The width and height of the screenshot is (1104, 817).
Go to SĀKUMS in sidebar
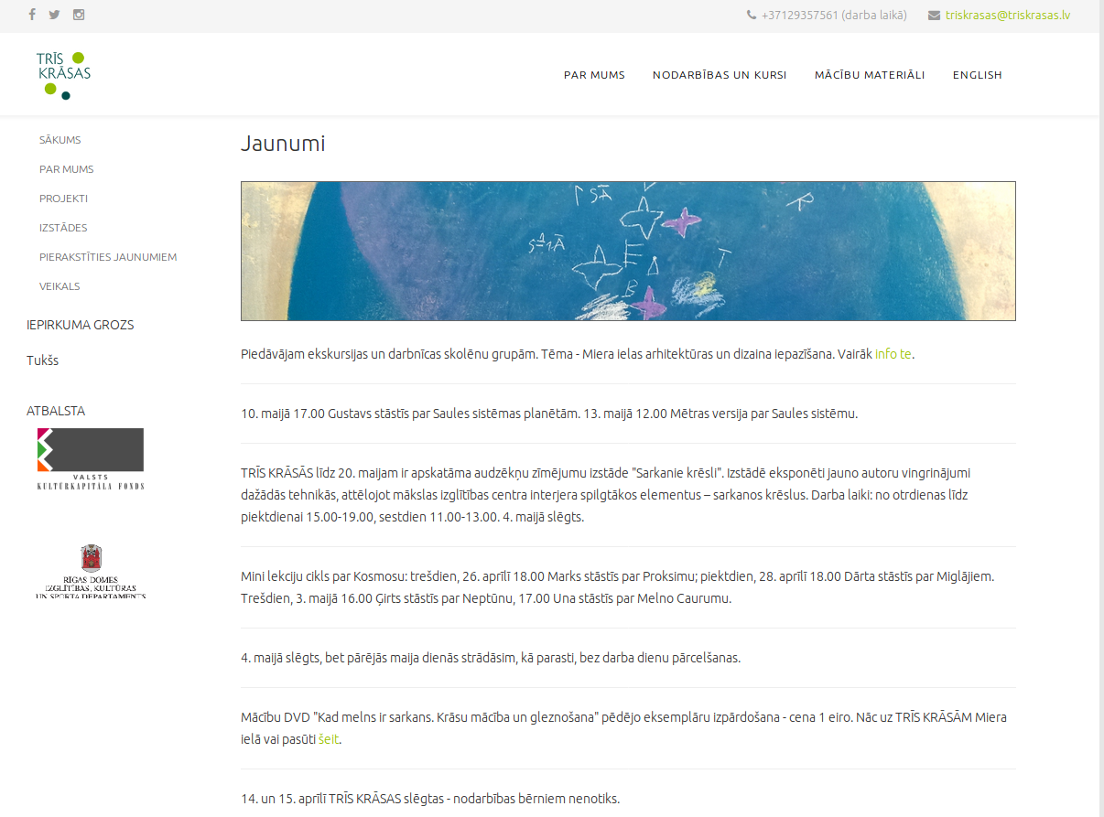pos(60,140)
